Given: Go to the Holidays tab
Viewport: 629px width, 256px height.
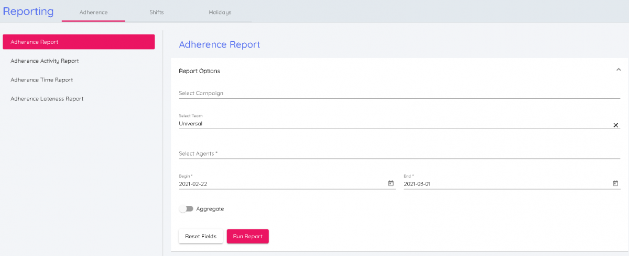Looking at the screenshot, I should click(220, 12).
